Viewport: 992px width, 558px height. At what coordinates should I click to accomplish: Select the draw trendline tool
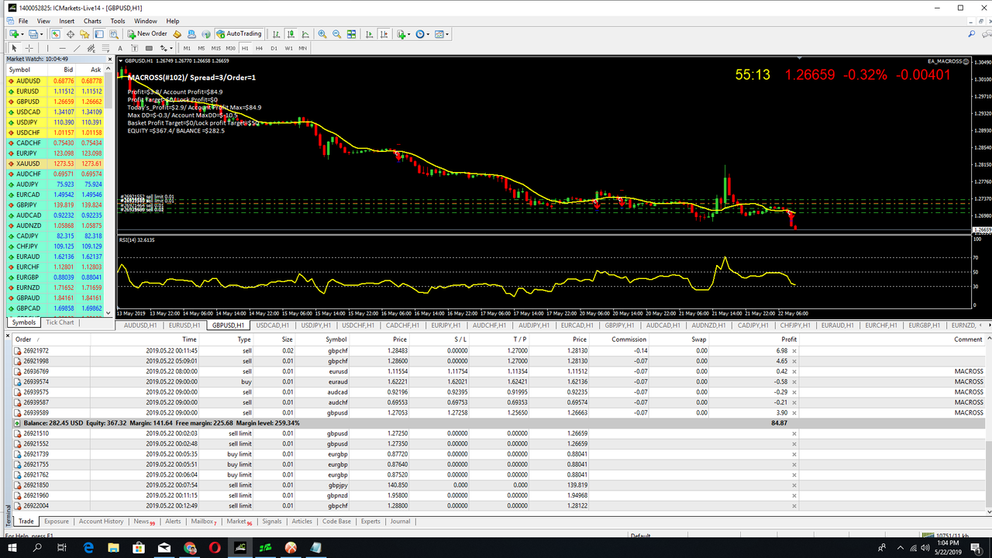[x=76, y=48]
